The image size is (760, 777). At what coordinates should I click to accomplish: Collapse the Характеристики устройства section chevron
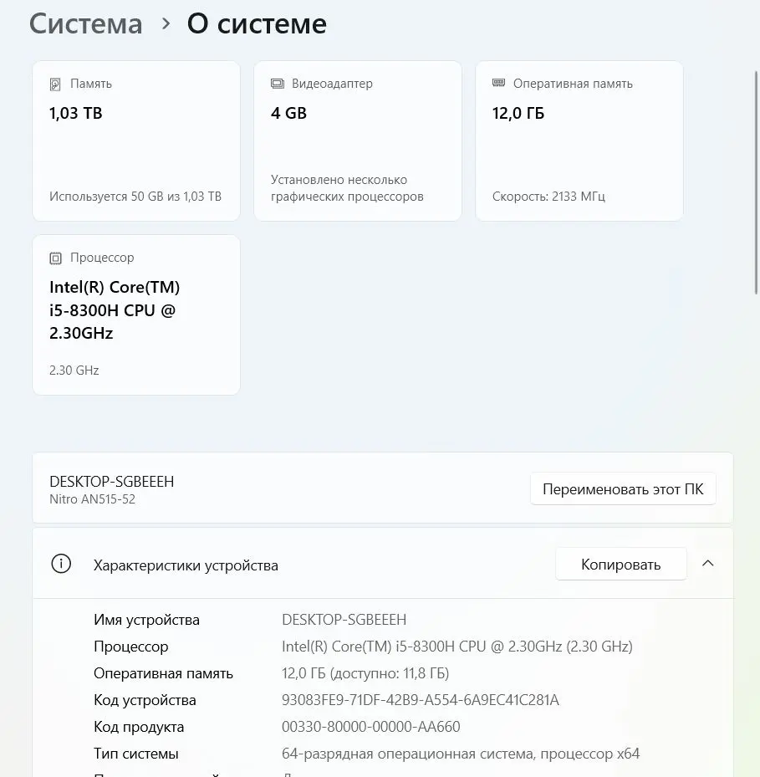pos(708,564)
